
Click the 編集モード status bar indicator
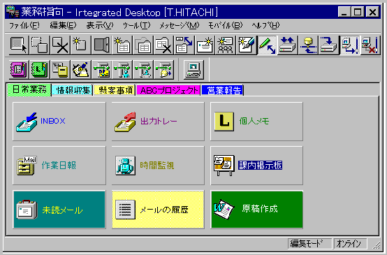(x=309, y=244)
